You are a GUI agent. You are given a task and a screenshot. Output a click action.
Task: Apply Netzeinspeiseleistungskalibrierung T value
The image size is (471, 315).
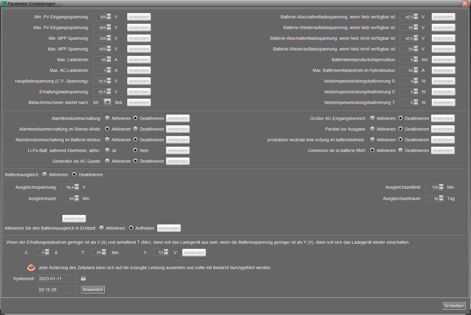pyautogui.click(x=443, y=102)
